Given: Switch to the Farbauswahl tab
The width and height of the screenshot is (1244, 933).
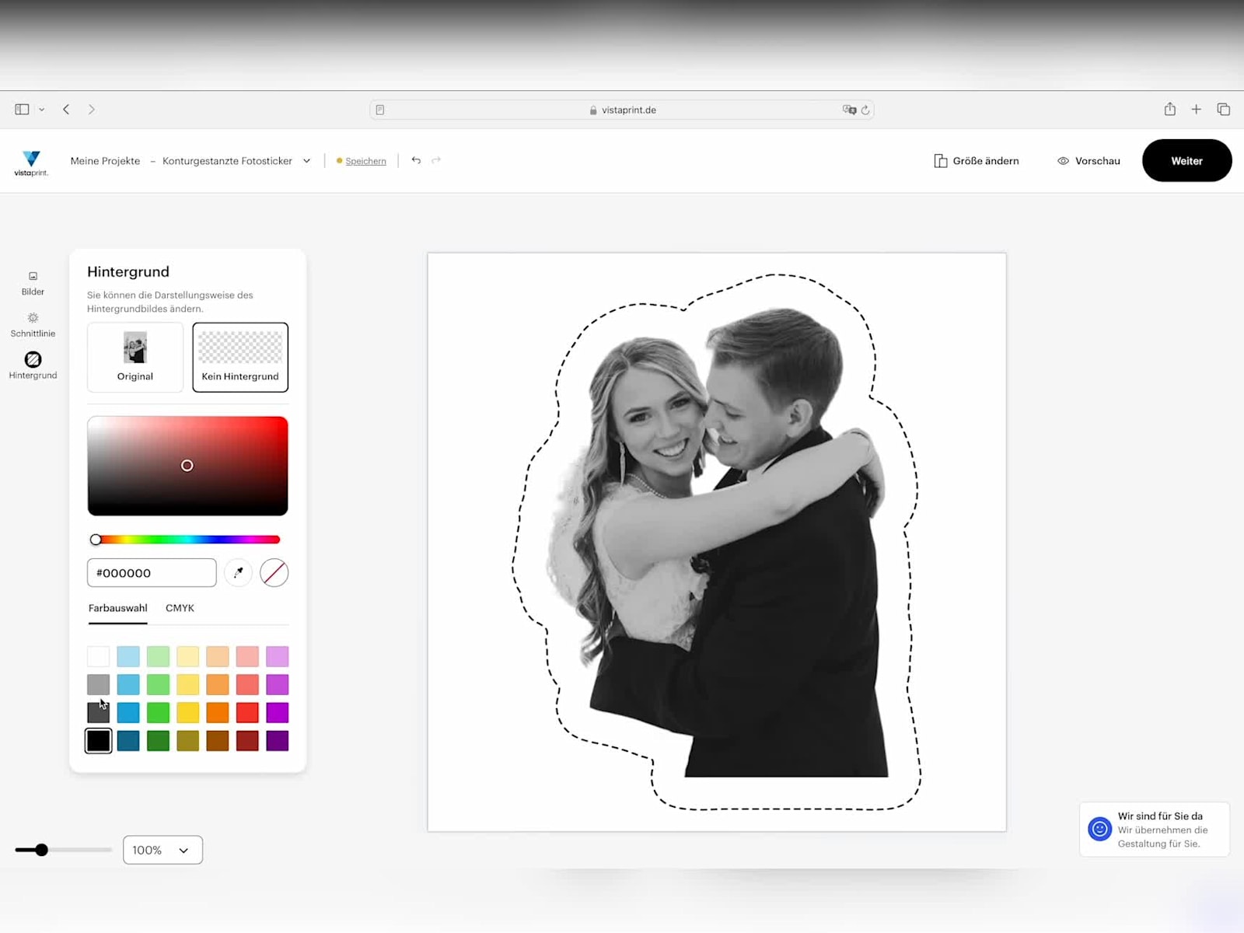Looking at the screenshot, I should coord(117,608).
